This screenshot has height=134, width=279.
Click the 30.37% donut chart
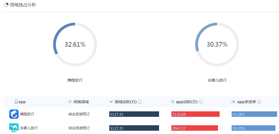[x=217, y=44]
